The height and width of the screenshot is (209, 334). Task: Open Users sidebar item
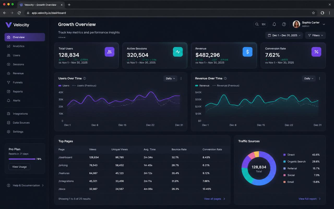(16, 55)
